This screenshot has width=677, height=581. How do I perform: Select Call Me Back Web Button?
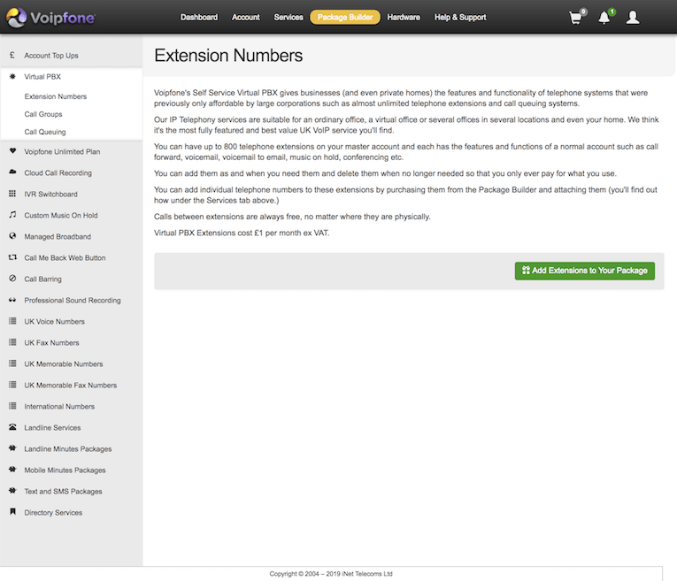click(x=65, y=258)
